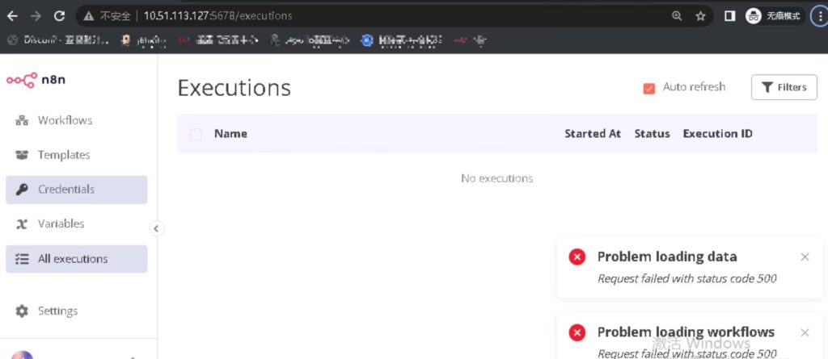The width and height of the screenshot is (828, 359).
Task: Click the Credentials key icon
Action: [22, 190]
